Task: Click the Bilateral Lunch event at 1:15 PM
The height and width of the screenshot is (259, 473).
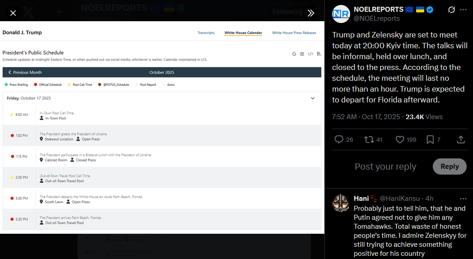Action: point(95,155)
